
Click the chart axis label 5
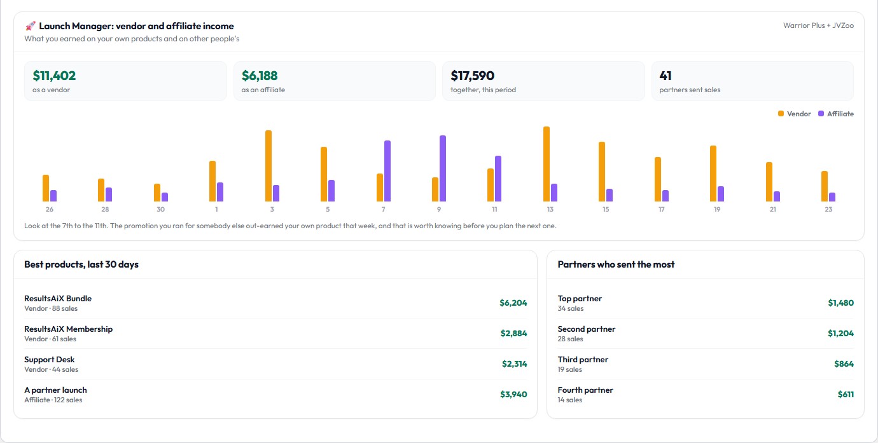pyautogui.click(x=328, y=209)
